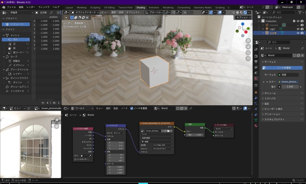Click the Z axis on navigation gizmo
Image resolution: width=306 pixels, height=184 pixels.
(x=243, y=24)
